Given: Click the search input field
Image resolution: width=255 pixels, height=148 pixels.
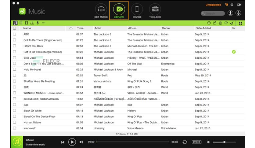Looking at the screenshot, I should (x=213, y=13).
